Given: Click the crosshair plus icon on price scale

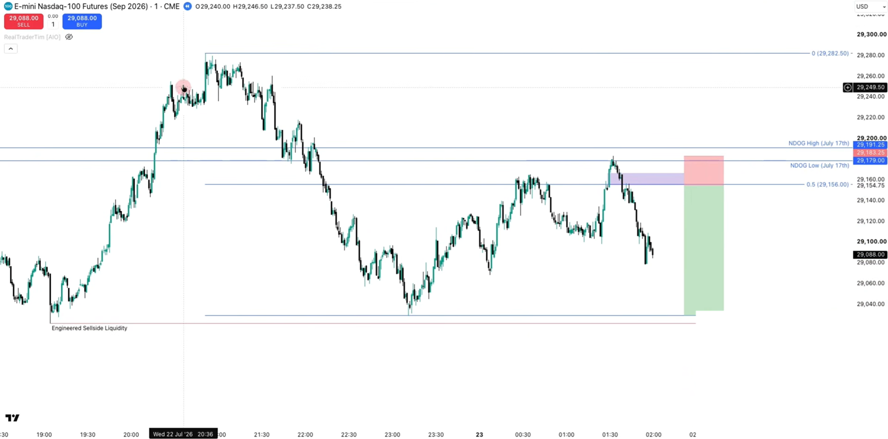Looking at the screenshot, I should click(848, 87).
